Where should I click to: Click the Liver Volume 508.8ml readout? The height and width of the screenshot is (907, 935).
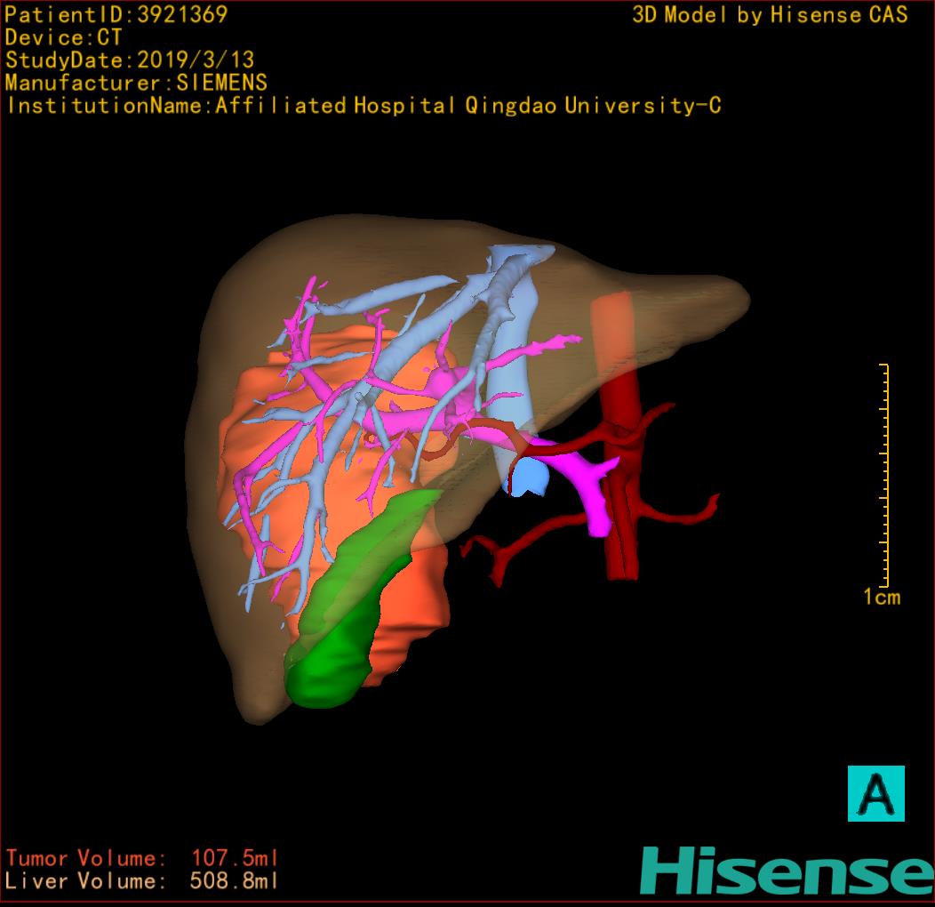142,882
